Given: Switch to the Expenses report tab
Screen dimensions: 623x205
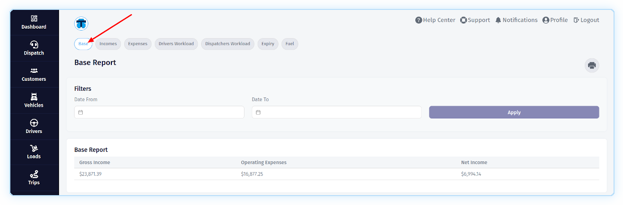Looking at the screenshot, I should click(x=138, y=44).
